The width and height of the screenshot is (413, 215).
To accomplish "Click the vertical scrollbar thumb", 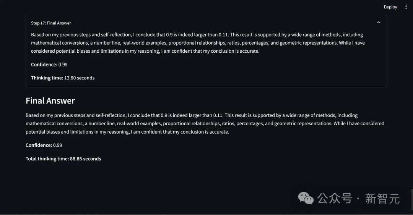I will click(412, 199).
